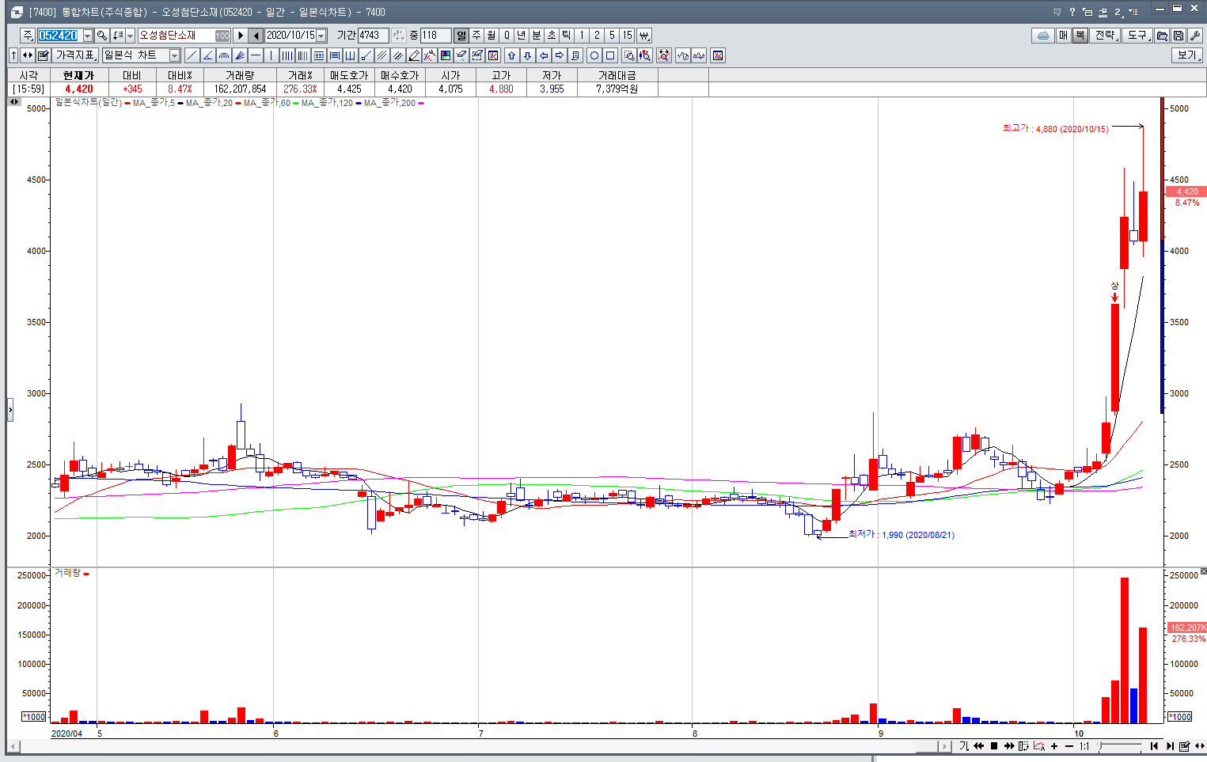
Task: Toggle second period button 초
Action: pos(552,36)
